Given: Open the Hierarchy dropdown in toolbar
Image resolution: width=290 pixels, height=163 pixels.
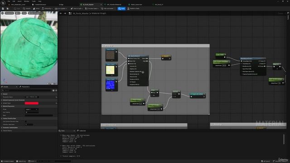Looking at the screenshot, I should click(x=47, y=9).
